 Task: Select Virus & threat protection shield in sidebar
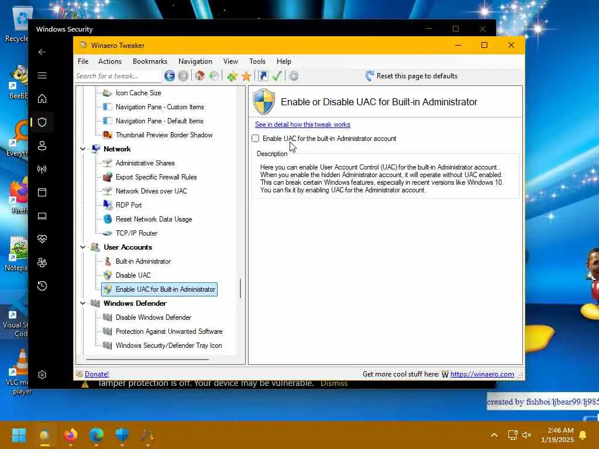[x=42, y=122]
